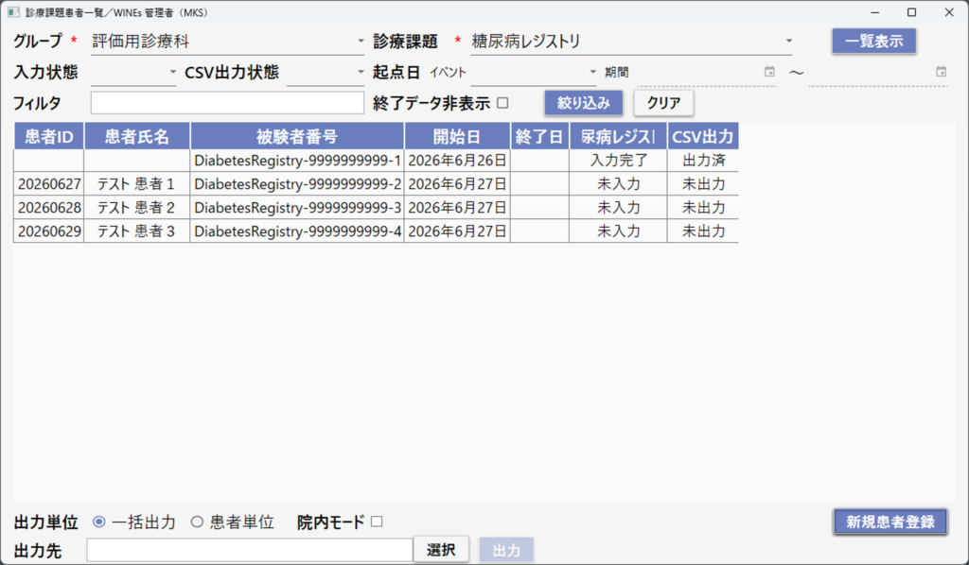The width and height of the screenshot is (969, 565).
Task: Sort by CSV出力 column header
Action: pyautogui.click(x=703, y=136)
